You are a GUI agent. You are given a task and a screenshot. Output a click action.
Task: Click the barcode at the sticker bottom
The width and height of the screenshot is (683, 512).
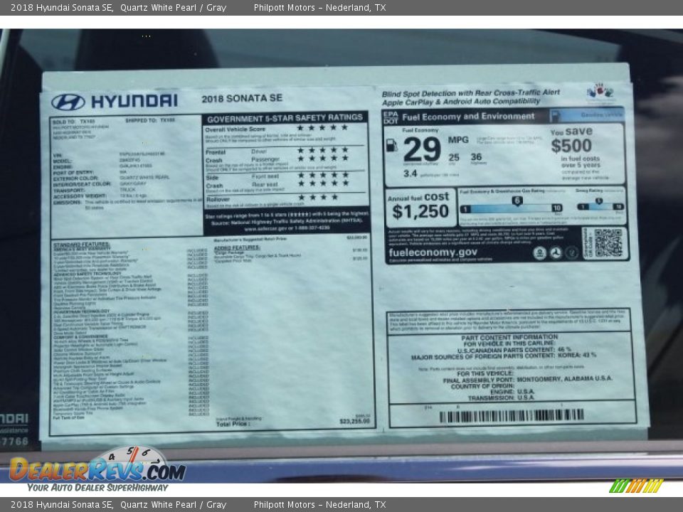coord(511,416)
